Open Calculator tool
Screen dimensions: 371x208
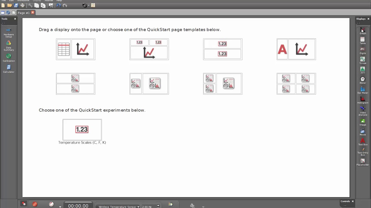(x=9, y=69)
